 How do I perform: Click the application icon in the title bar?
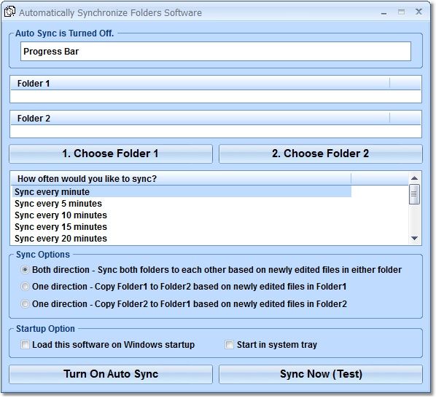coord(9,12)
